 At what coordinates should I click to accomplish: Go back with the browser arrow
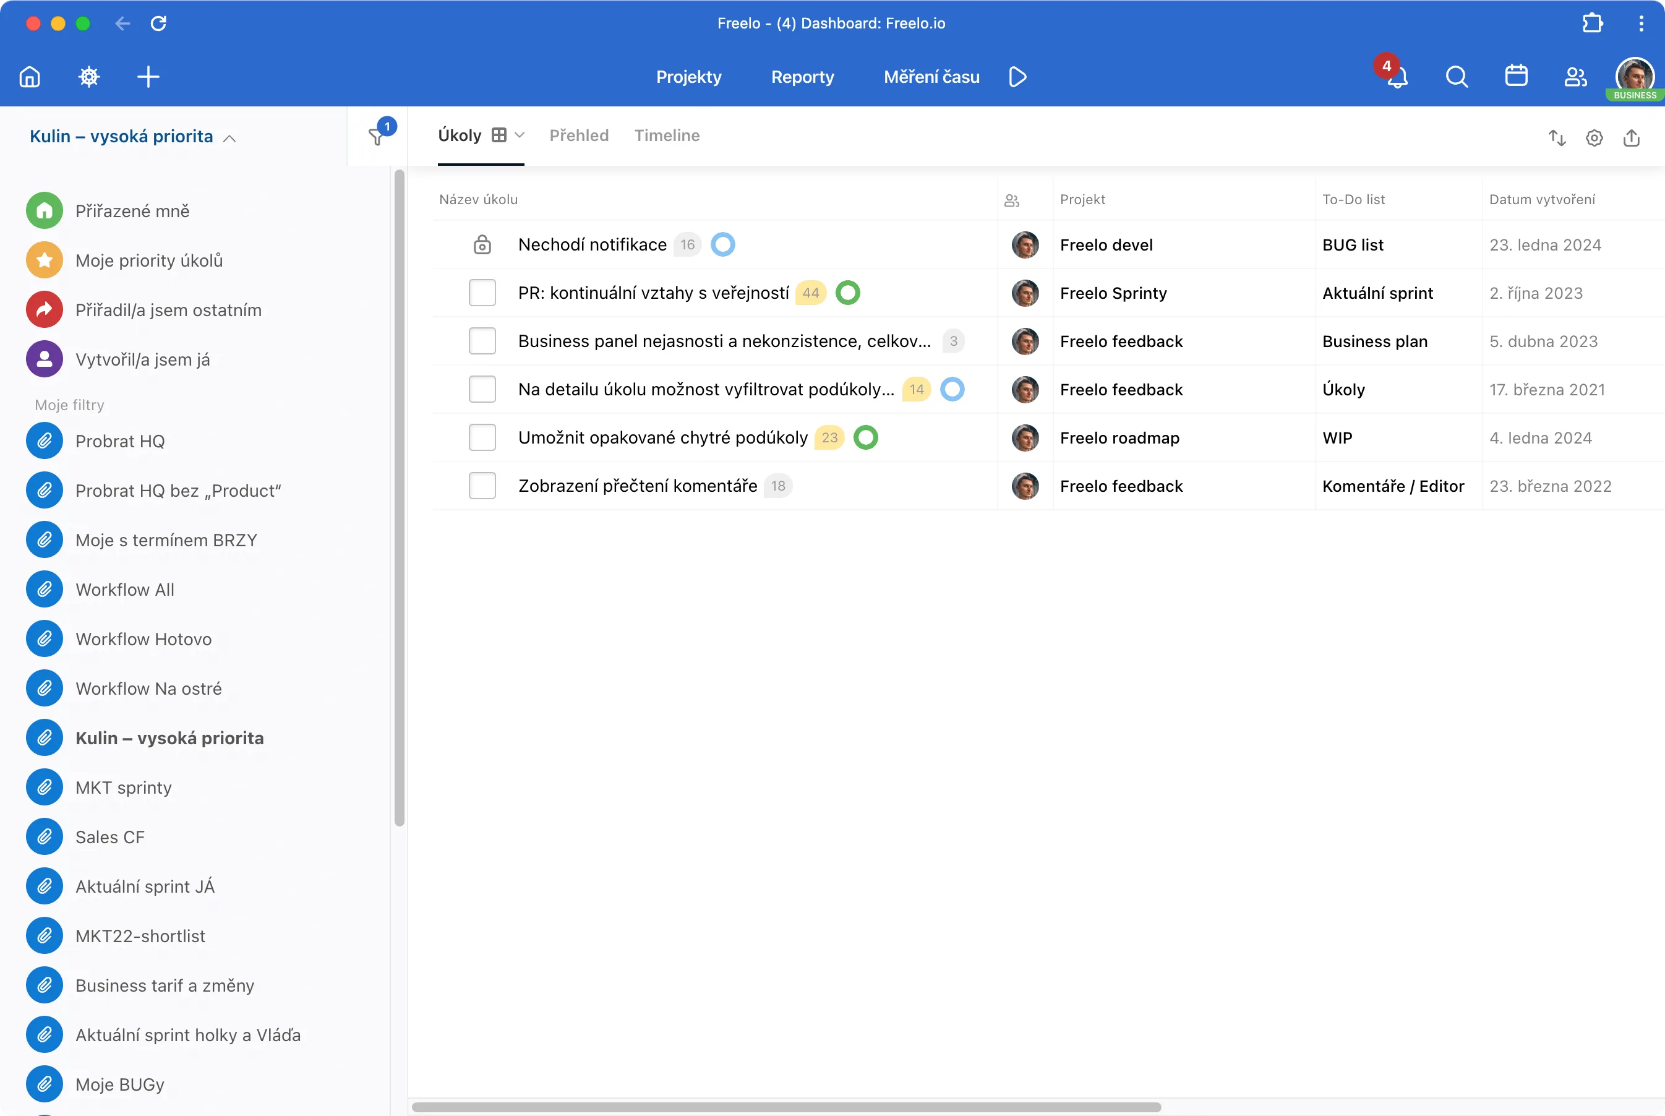point(122,24)
